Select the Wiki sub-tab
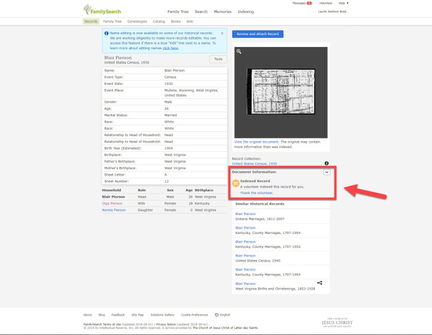 tap(190, 22)
